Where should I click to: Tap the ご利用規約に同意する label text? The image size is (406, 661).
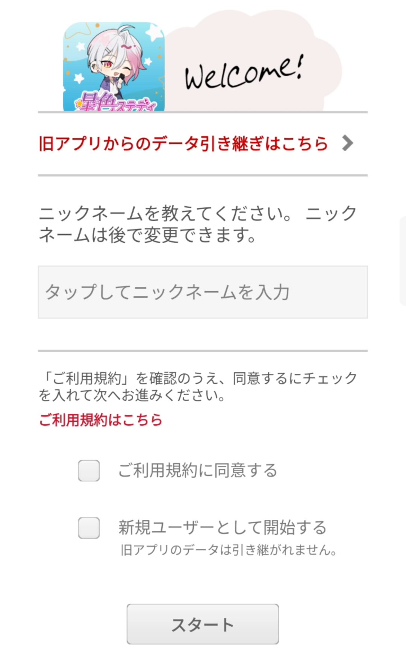(x=198, y=471)
